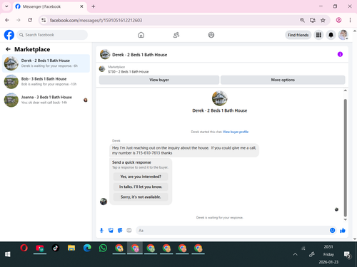Open the browser tab search dropdown arrow
Viewport: 357px width, 267px height.
click(x=6, y=6)
